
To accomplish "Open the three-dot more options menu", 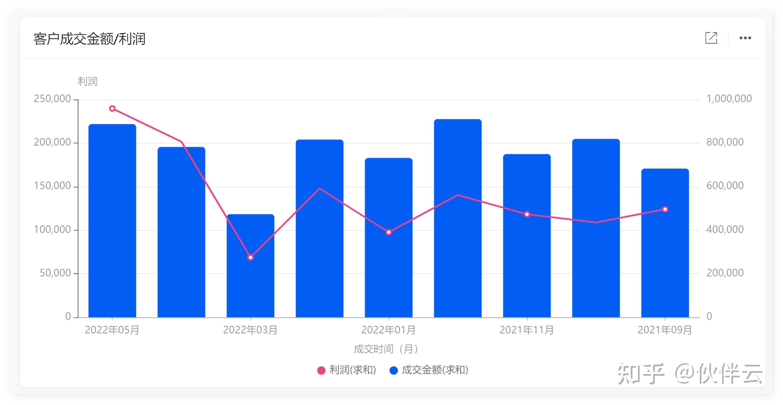I will coord(745,38).
